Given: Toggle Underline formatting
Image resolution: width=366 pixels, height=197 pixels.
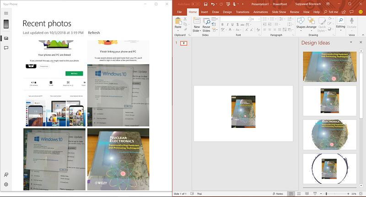Looking at the screenshot, I should [232, 25].
